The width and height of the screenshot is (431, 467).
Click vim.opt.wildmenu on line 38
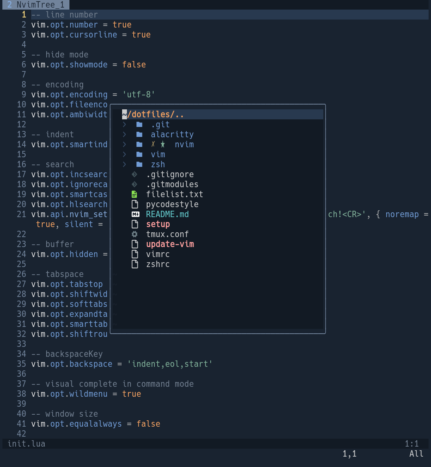(x=69, y=394)
